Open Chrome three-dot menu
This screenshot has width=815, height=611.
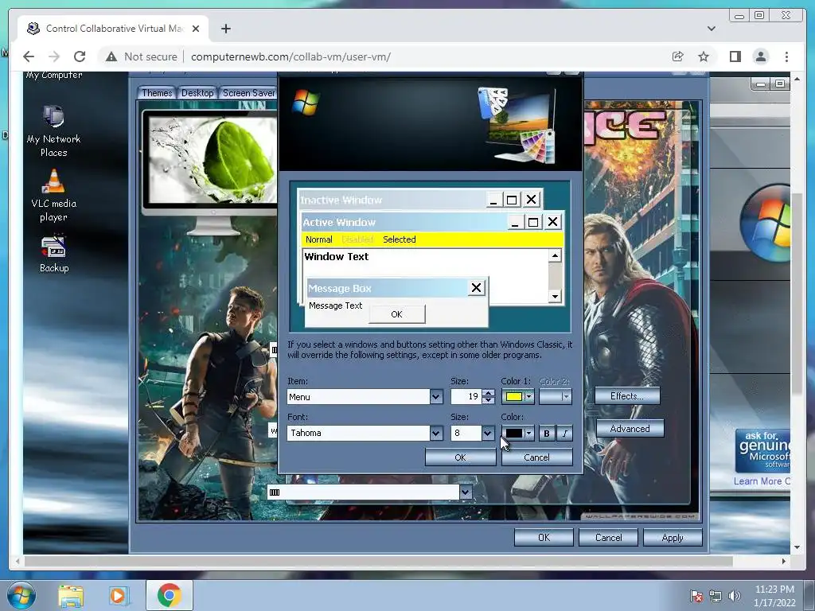[x=786, y=56]
